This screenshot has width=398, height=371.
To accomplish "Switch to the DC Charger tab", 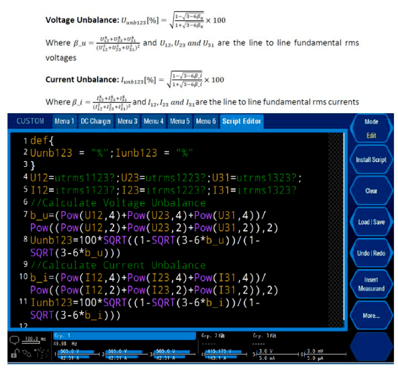I will pyautogui.click(x=96, y=121).
